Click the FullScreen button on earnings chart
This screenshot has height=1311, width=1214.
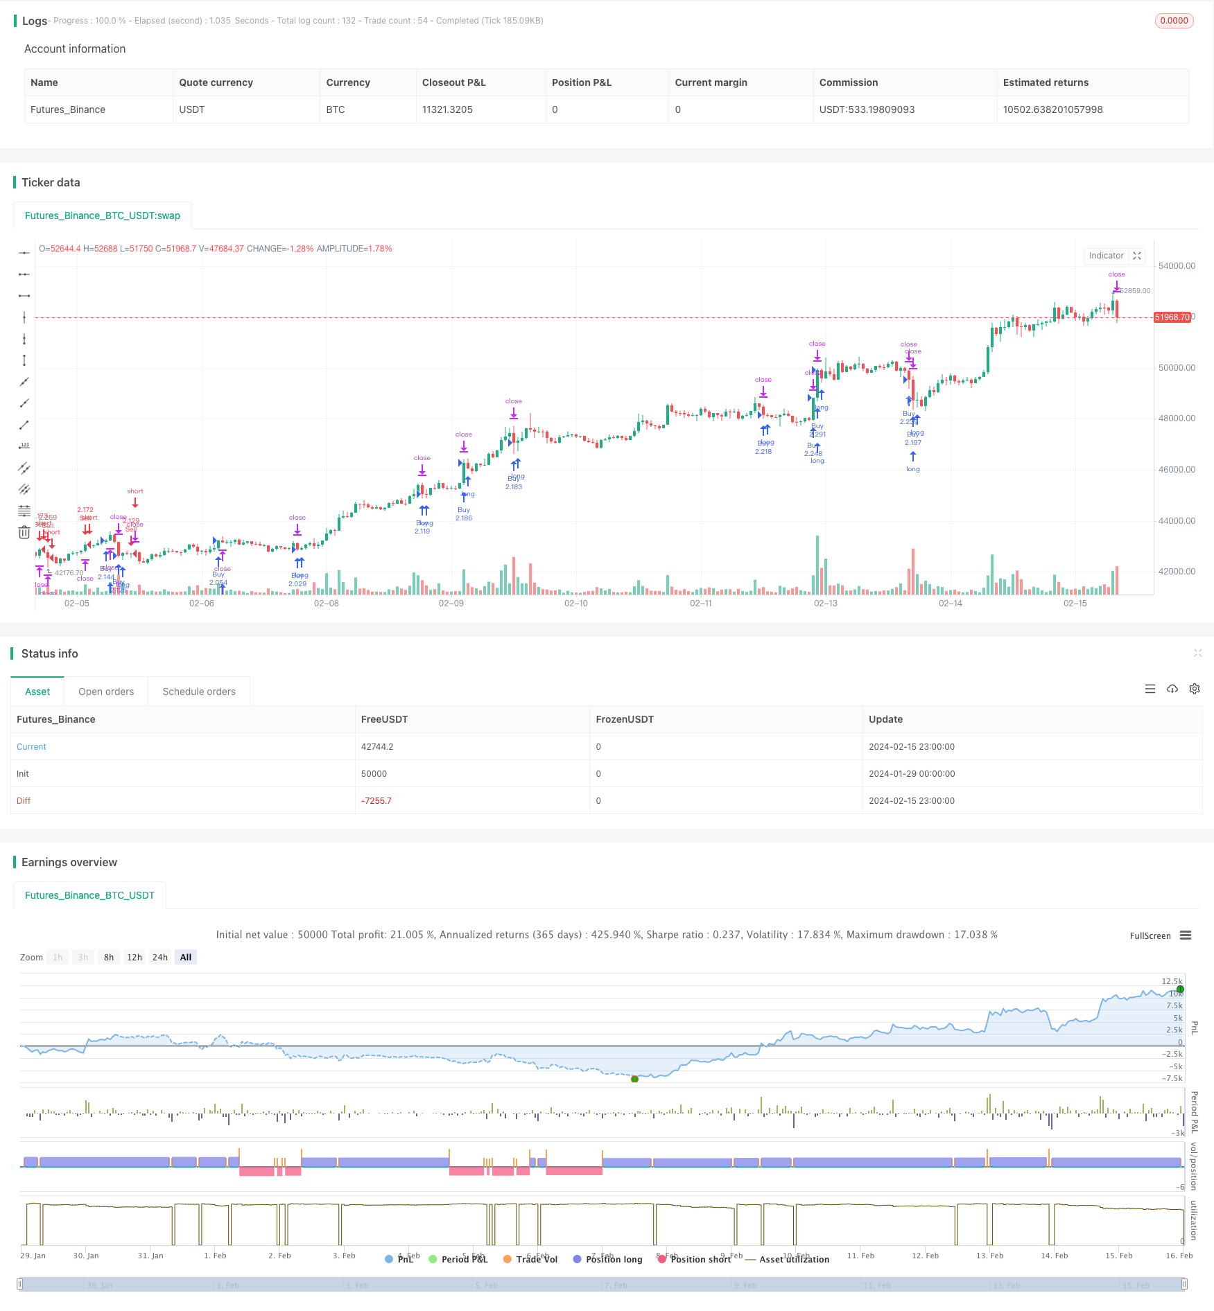1150,935
